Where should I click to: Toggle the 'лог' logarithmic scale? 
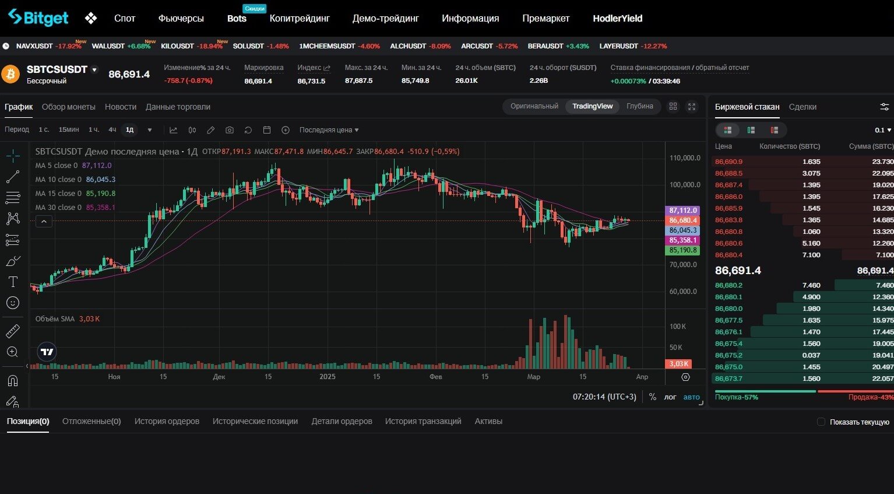click(670, 397)
